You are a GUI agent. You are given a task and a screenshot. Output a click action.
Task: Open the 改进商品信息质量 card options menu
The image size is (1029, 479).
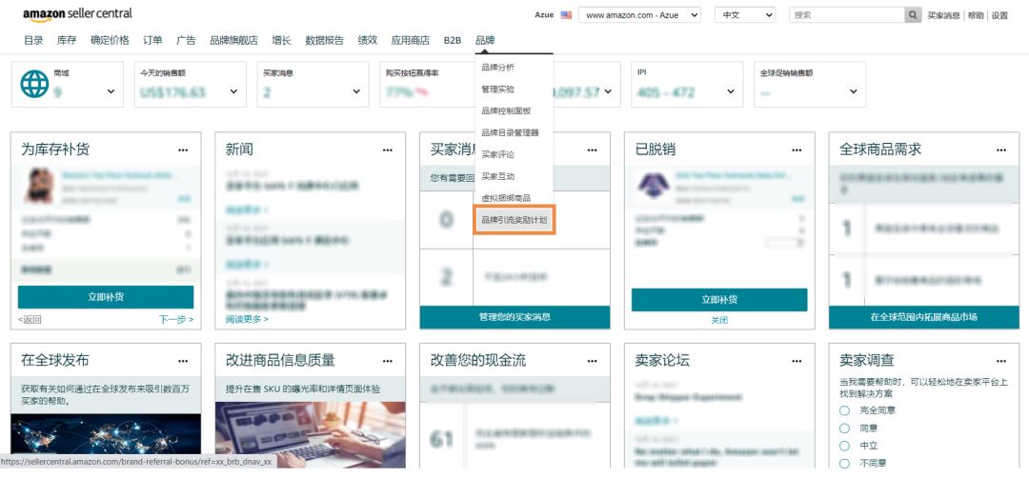click(388, 361)
